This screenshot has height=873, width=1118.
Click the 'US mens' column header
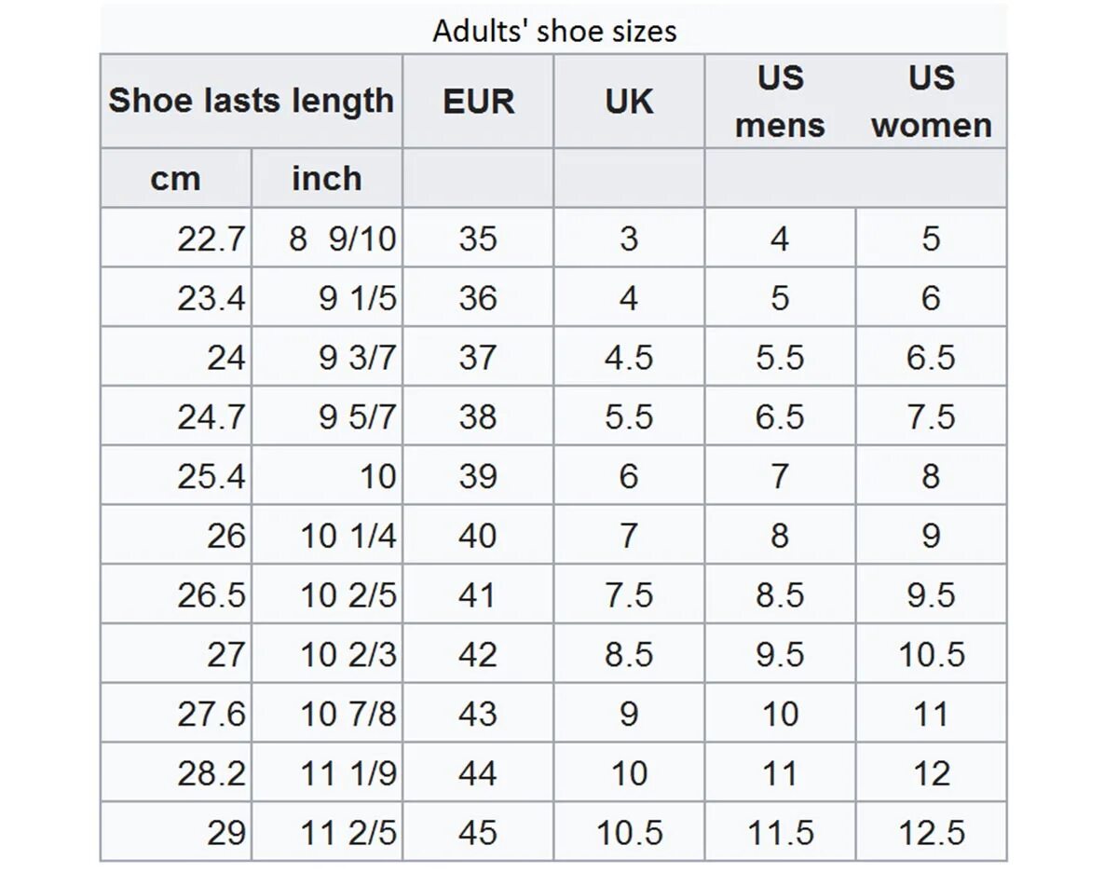click(780, 102)
